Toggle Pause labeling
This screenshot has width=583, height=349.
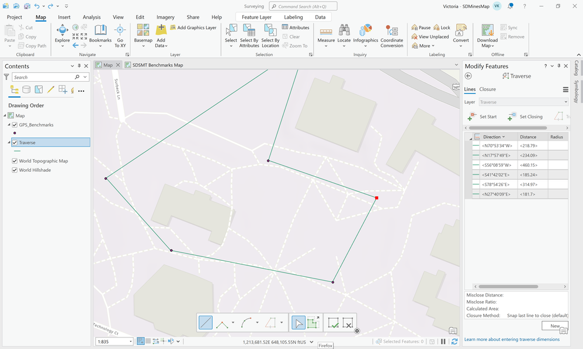pos(421,27)
